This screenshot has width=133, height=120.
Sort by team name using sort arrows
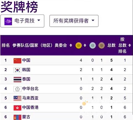[71, 45]
